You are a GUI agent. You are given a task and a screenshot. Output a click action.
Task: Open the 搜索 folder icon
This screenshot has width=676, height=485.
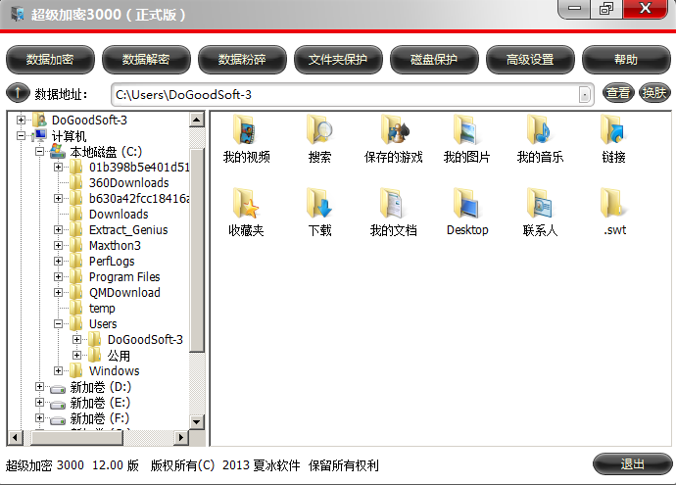pyautogui.click(x=319, y=129)
